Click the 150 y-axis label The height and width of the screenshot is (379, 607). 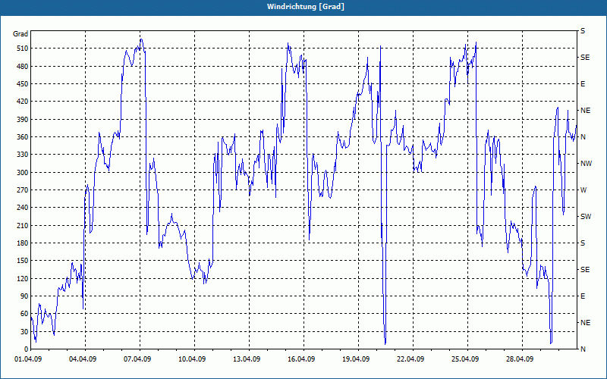(23, 261)
